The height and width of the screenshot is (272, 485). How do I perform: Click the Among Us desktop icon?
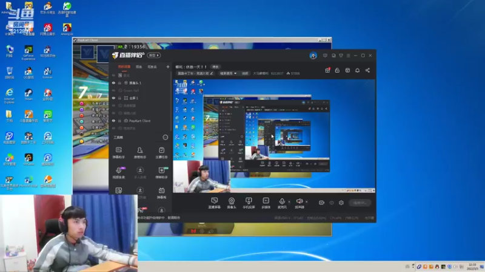pos(67,30)
